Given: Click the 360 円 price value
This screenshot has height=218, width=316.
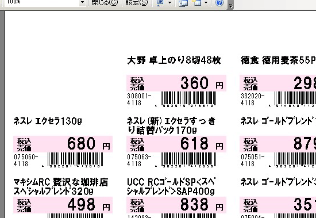Looking at the screenshot, I should [x=202, y=83].
